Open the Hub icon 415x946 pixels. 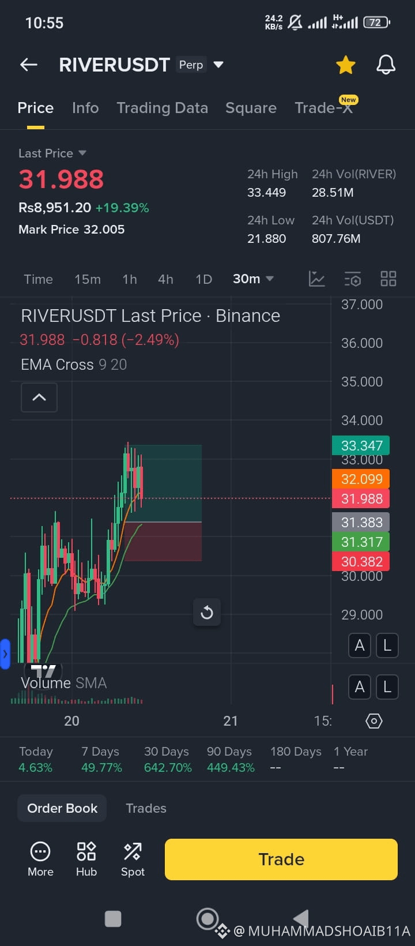(86, 859)
